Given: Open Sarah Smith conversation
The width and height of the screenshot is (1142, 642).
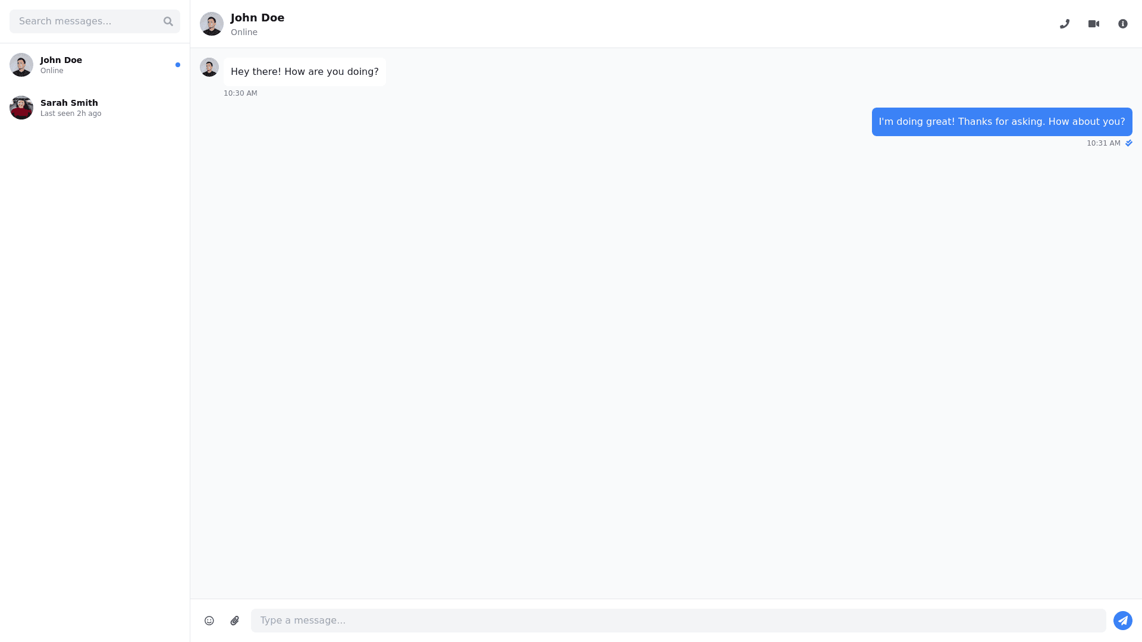Looking at the screenshot, I should click(x=95, y=108).
